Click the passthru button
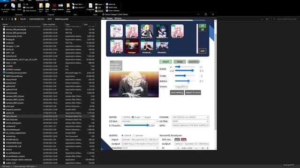This screenshot has height=168, width=300. point(194,62)
